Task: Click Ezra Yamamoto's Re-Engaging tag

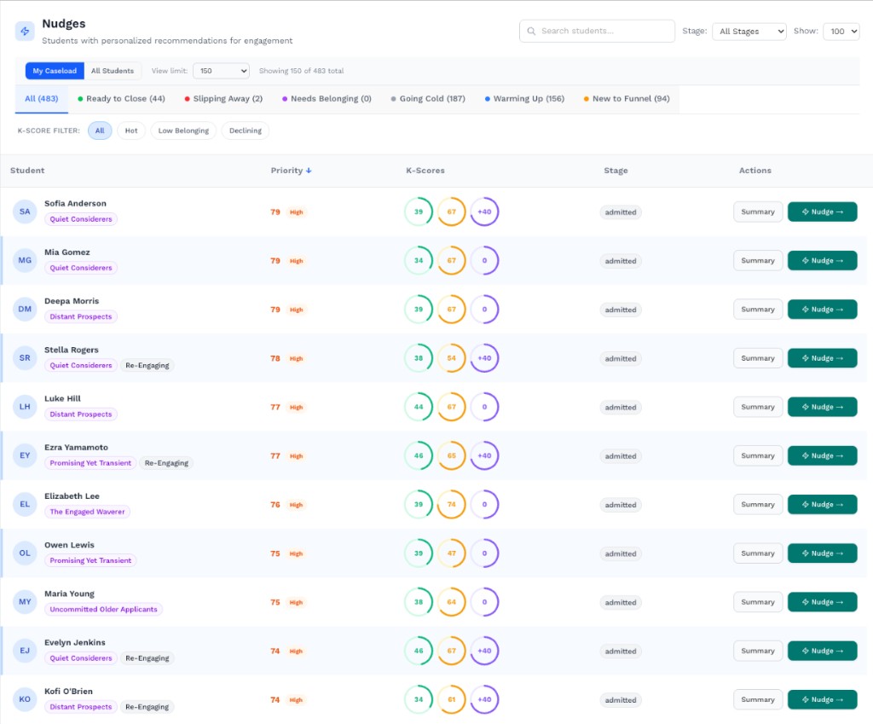Action: [x=166, y=463]
